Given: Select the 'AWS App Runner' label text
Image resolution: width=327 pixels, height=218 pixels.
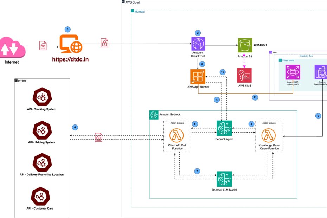Looking at the screenshot, I should tap(198, 87).
